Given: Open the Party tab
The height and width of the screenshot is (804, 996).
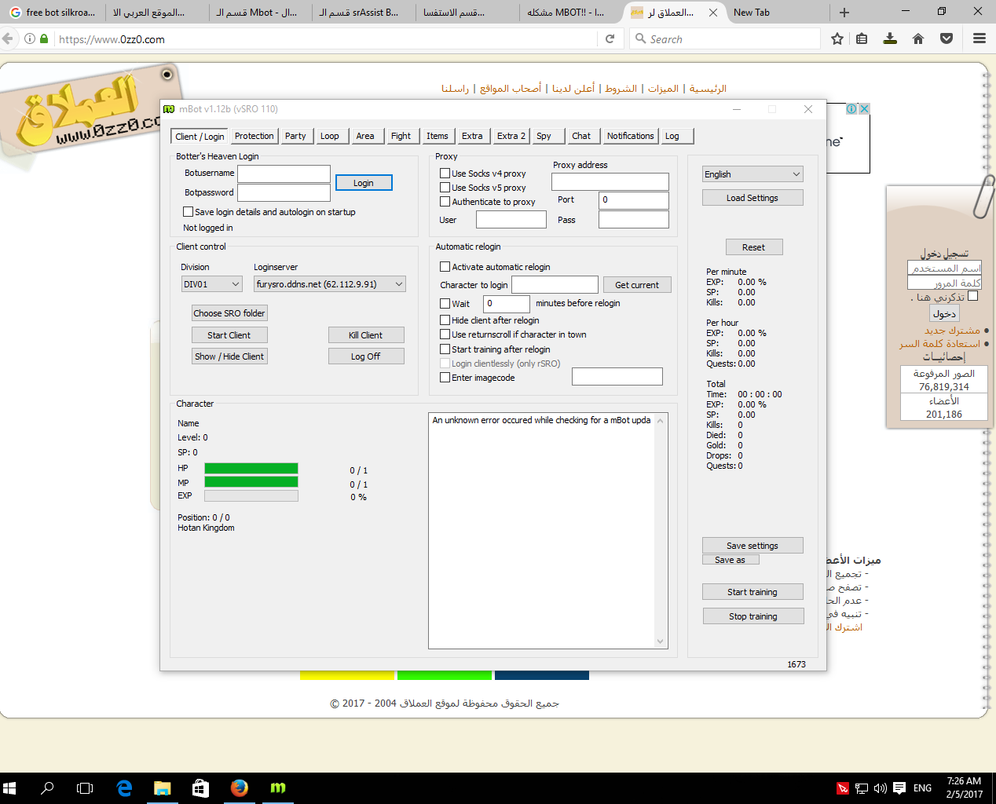Looking at the screenshot, I should tap(295, 136).
